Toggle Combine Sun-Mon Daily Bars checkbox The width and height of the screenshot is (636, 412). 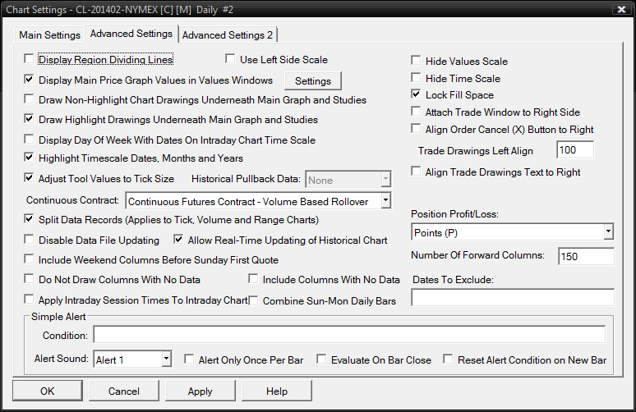point(254,301)
